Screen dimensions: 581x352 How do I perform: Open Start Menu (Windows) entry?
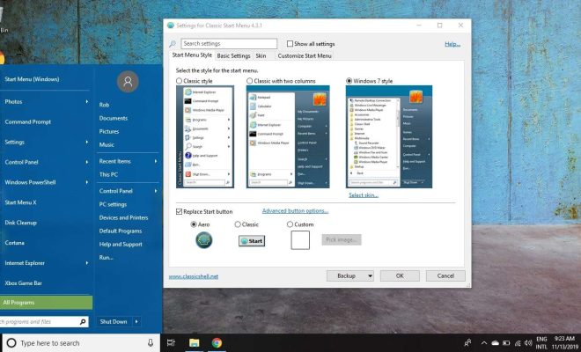point(32,79)
